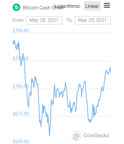Click the $675.00 axis label
The image size is (124, 144).
pyautogui.click(x=20, y=114)
